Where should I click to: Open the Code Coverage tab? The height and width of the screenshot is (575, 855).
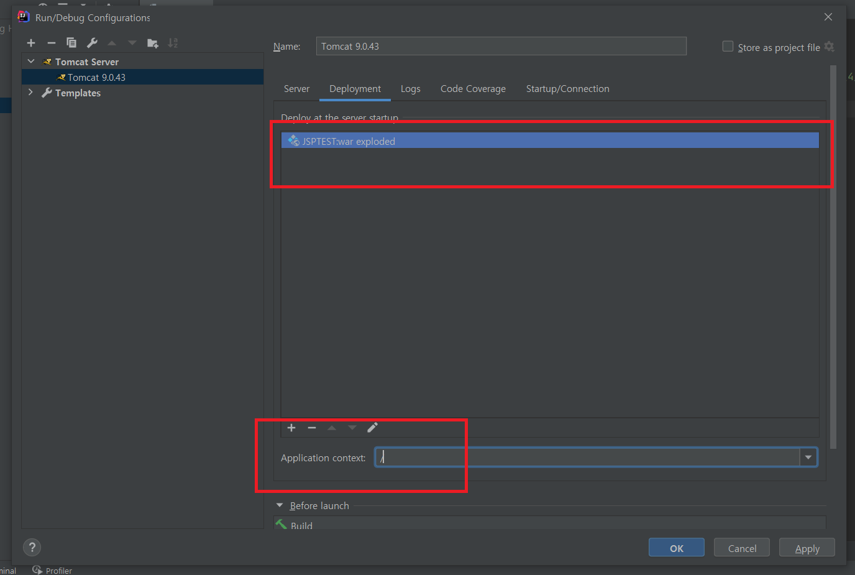473,89
